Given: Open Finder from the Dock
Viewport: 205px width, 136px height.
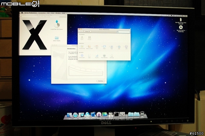Looking at the screenshot, I should click(69, 115).
